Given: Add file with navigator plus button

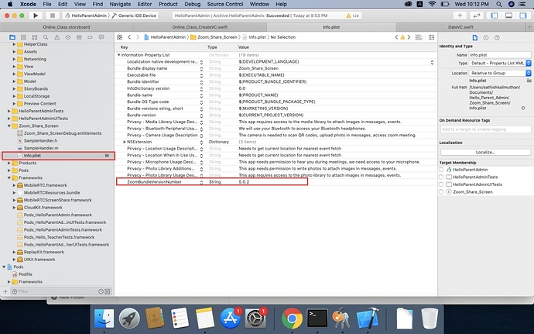Looking at the screenshot, I should pos(5,291).
